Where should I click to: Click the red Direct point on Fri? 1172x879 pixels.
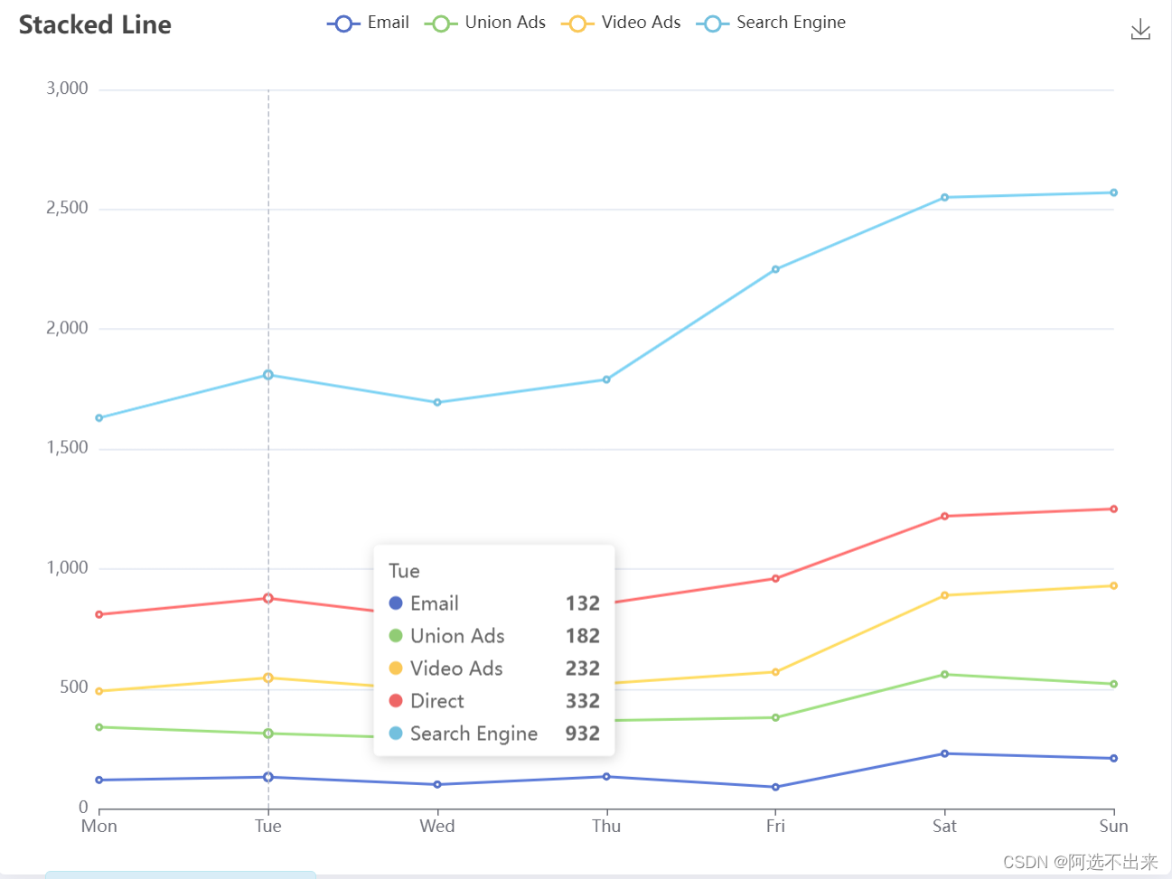(775, 578)
